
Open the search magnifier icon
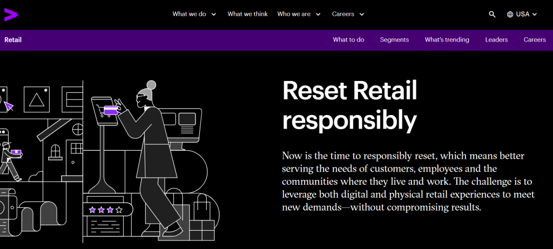[x=492, y=15]
